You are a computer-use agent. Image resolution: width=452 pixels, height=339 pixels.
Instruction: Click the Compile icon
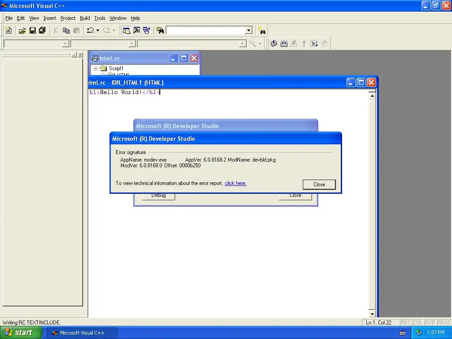click(274, 44)
